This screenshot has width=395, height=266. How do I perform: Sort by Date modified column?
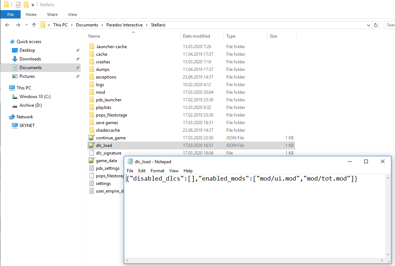coord(197,36)
